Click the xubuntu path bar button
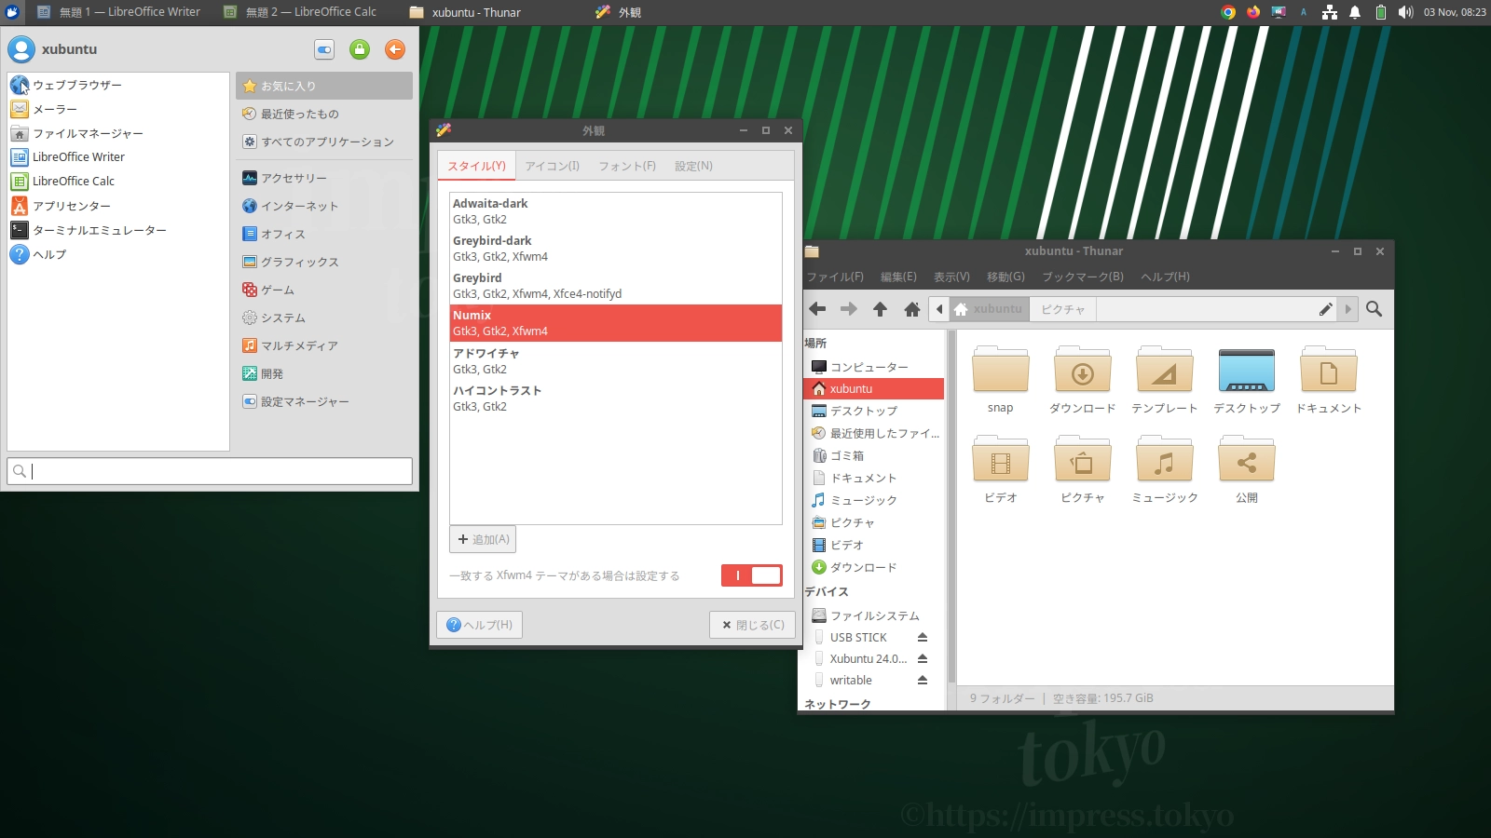Image resolution: width=1491 pixels, height=838 pixels. coord(990,309)
